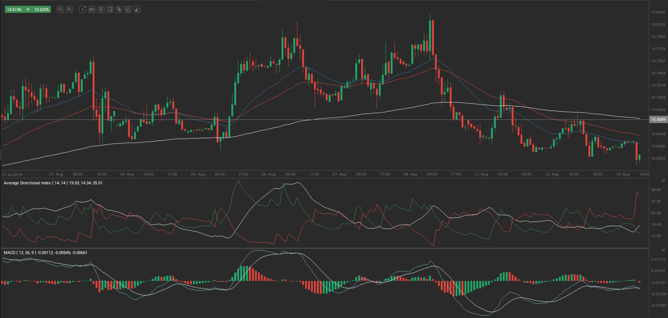Close the MACD indicator panel
Viewport: 668px width, 318px height.
[663, 250]
